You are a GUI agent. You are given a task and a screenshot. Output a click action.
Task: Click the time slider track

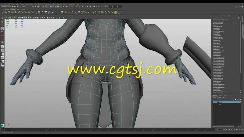point(109,129)
